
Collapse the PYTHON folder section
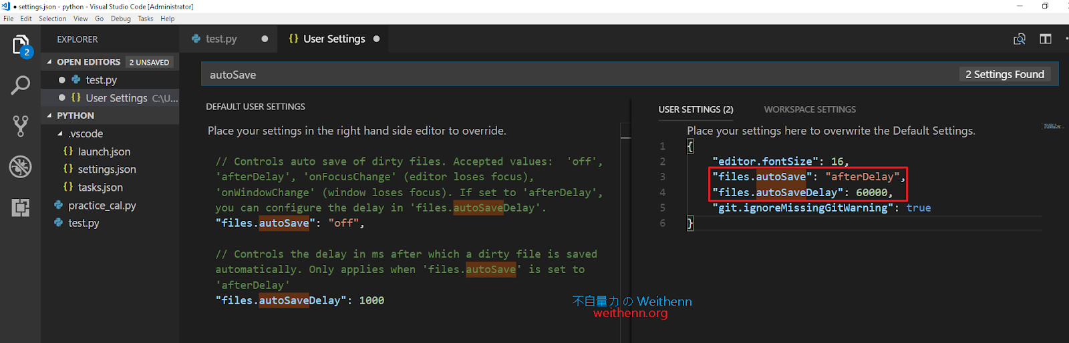(x=49, y=115)
